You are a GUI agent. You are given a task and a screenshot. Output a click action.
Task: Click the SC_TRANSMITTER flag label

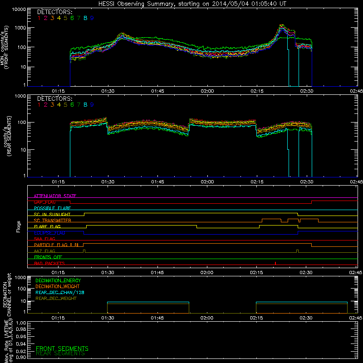coord(52,221)
